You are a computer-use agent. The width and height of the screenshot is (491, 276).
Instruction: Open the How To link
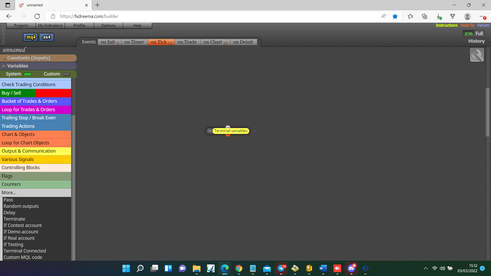467,25
